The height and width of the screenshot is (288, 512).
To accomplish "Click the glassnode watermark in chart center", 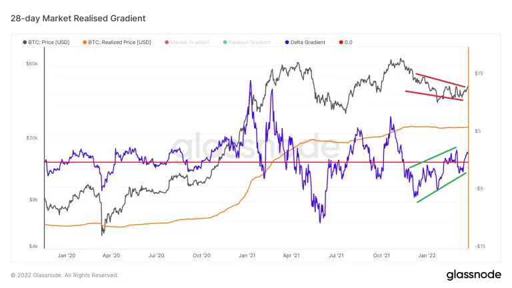I will (252, 148).
